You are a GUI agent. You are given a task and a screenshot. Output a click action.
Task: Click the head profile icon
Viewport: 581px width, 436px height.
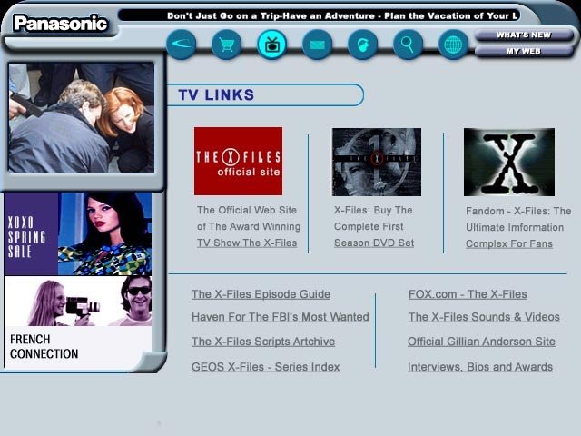pyautogui.click(x=363, y=45)
